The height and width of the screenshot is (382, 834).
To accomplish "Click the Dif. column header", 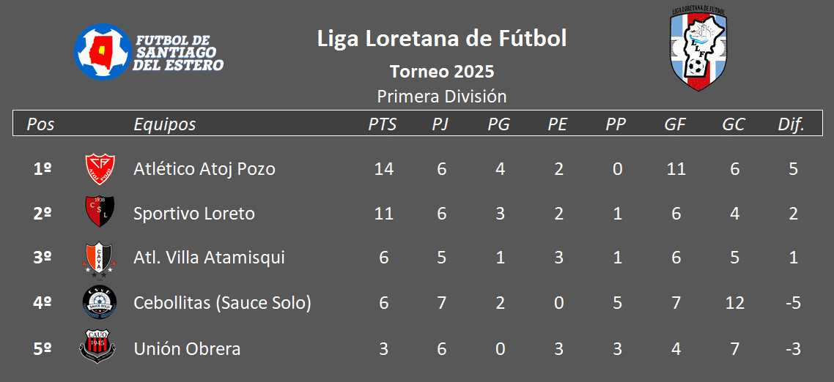I will [x=791, y=124].
